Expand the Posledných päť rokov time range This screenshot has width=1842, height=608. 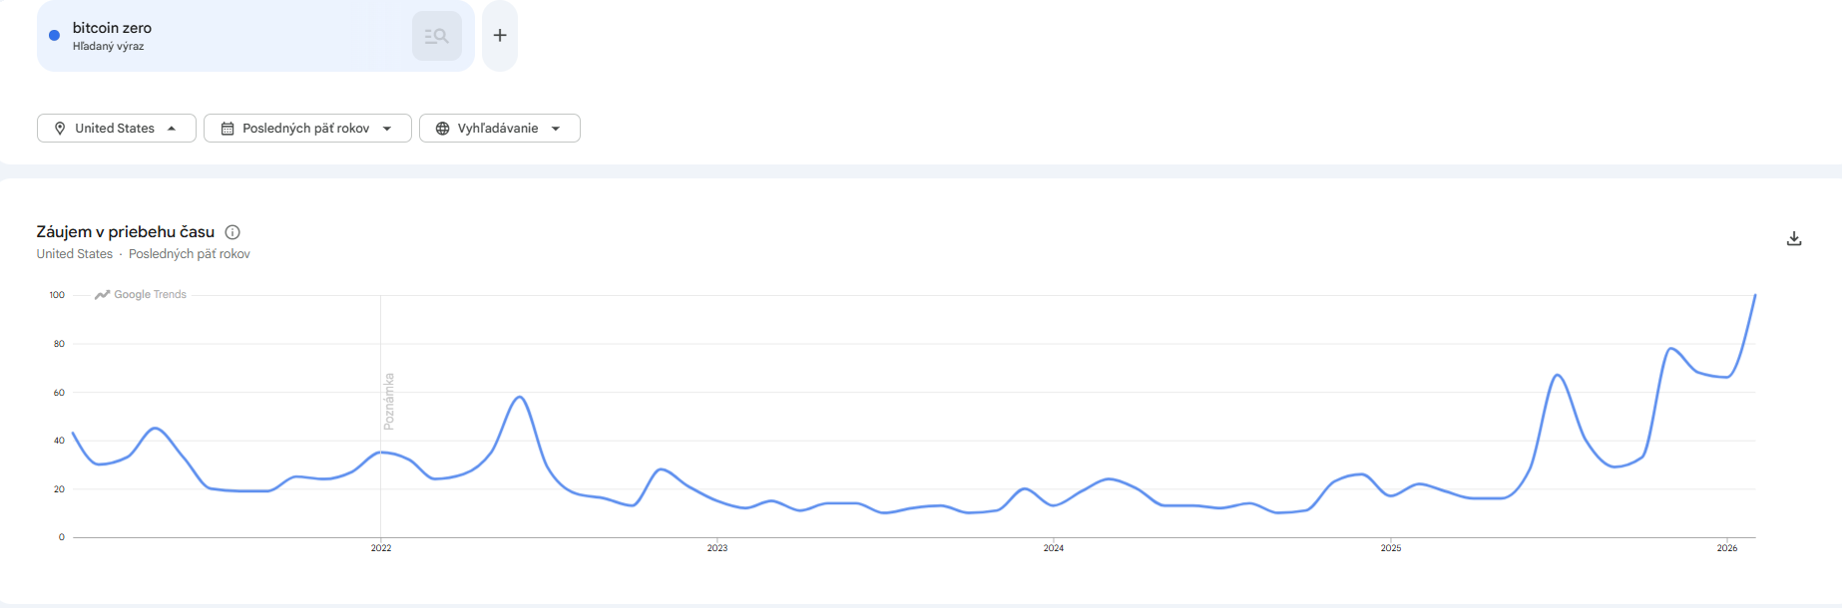coord(307,129)
